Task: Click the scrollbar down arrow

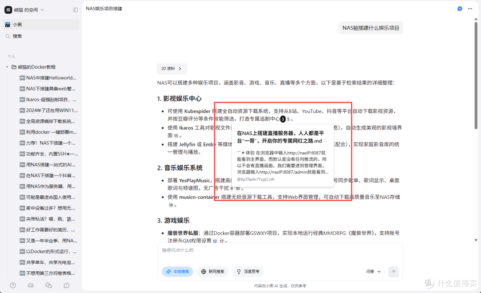Action: (x=476, y=241)
